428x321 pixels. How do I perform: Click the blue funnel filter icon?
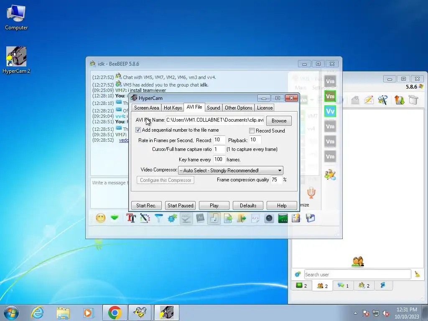[158, 218]
